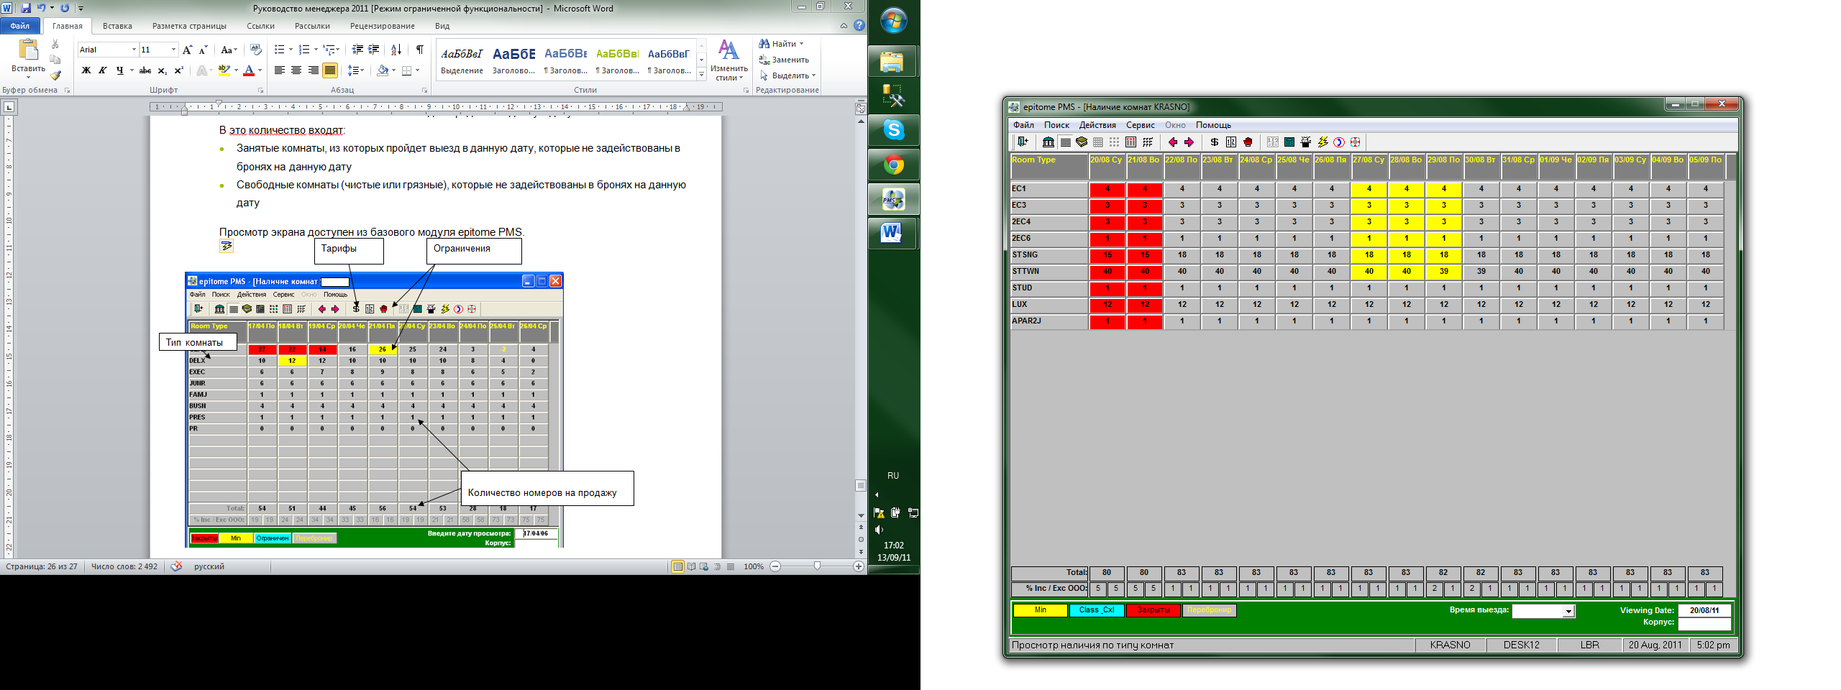Open the Сервис menu in epitome PMS

(x=1141, y=125)
